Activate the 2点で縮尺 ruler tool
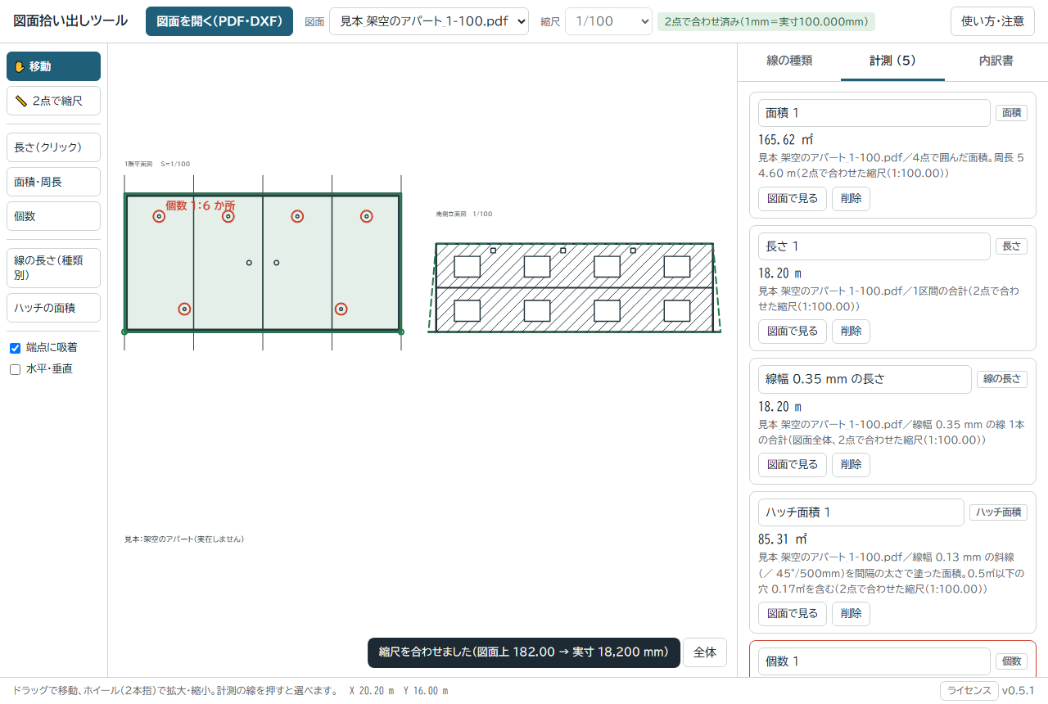 [x=53, y=101]
